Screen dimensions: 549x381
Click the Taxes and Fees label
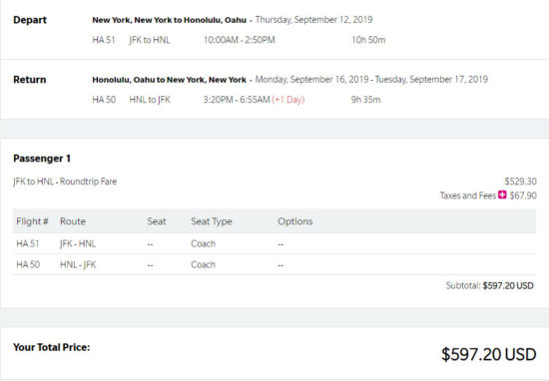(468, 195)
